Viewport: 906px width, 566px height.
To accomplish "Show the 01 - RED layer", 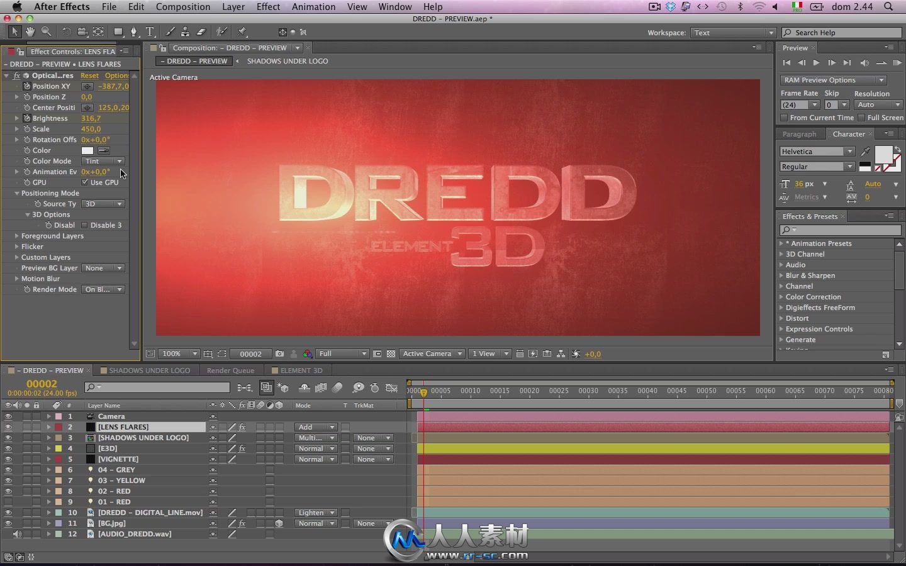I will (x=8, y=502).
